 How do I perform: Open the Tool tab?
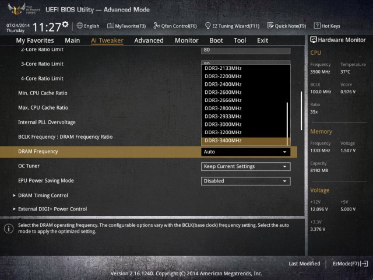240,40
